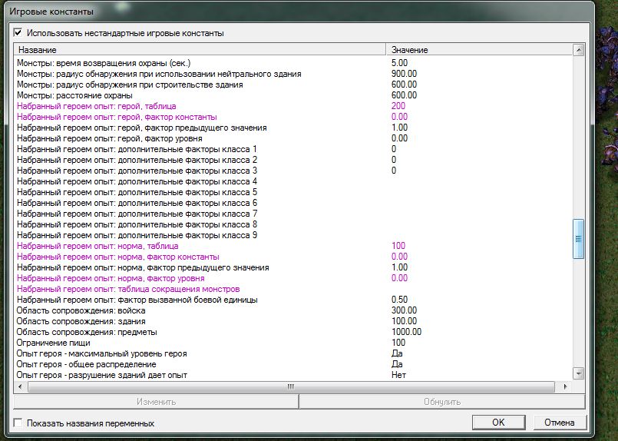Select row 'дополнительные факторы класса 9'
This screenshot has height=441, width=618.
[293, 235]
